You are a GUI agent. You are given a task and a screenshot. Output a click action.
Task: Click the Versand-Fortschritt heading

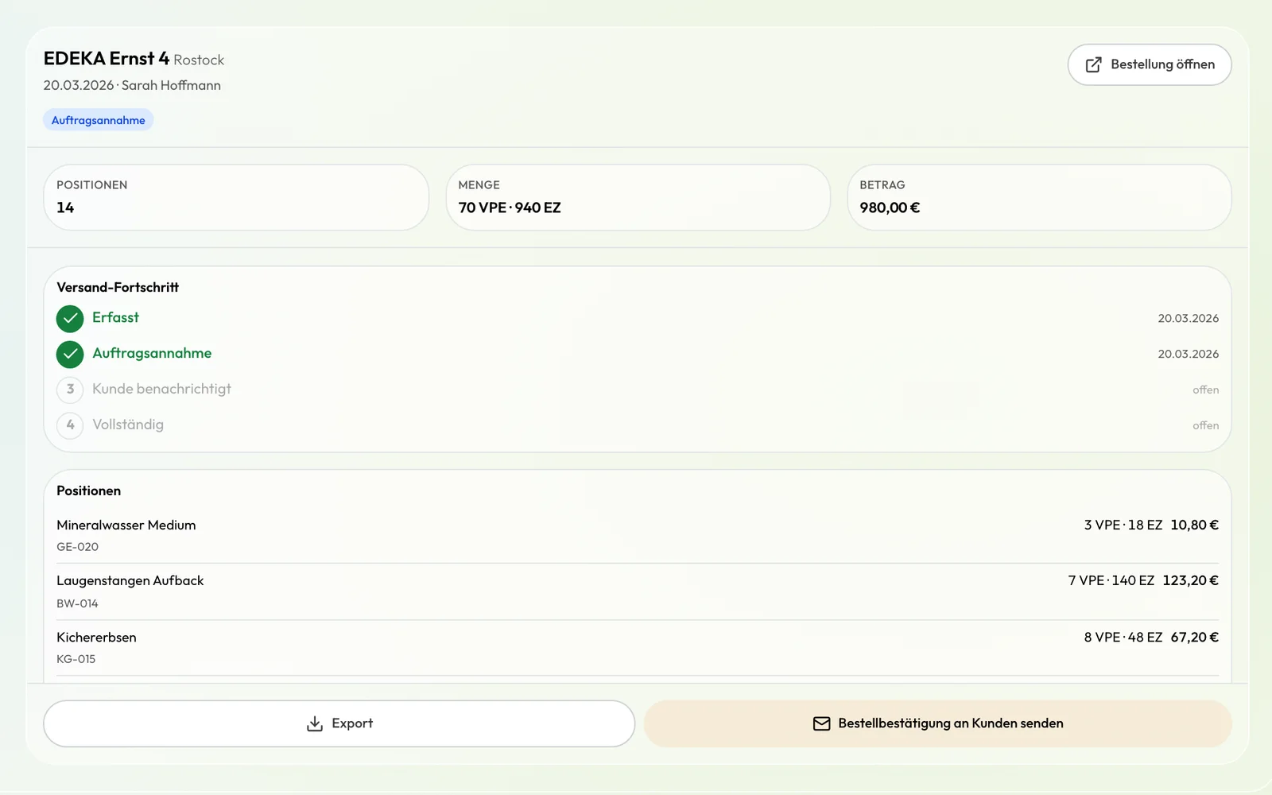click(x=118, y=287)
